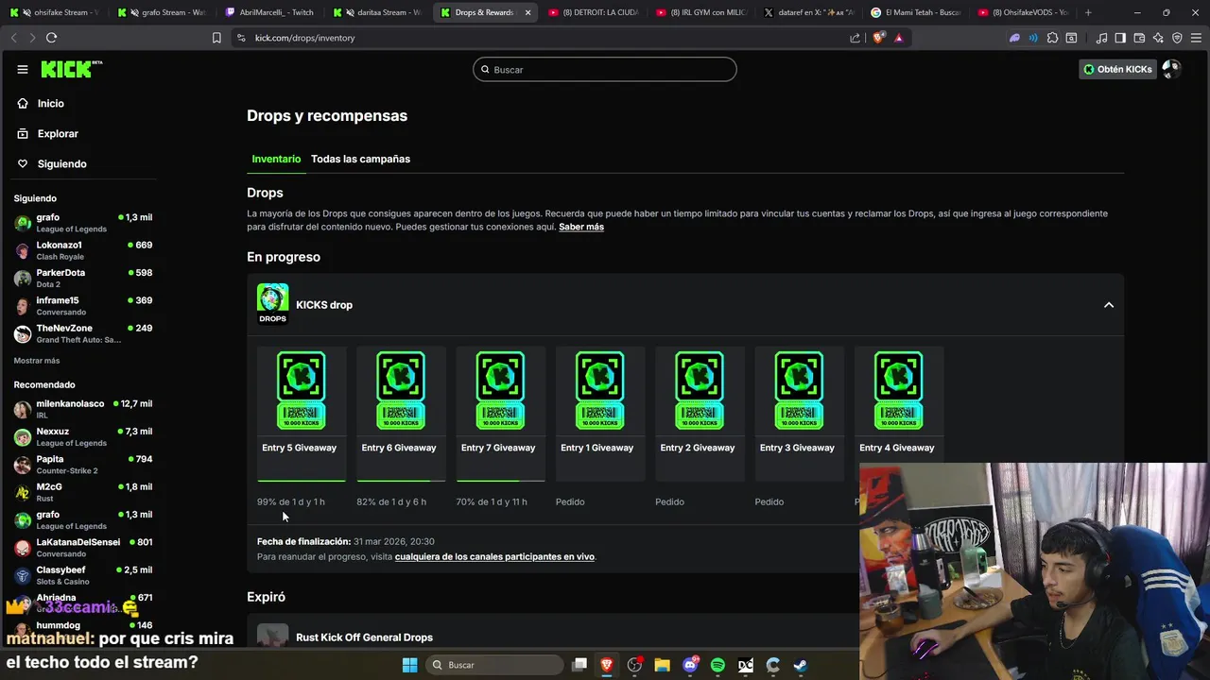Screen dimensions: 1210x680
Task: Open the Brave VPN shield icon
Action: [x=1177, y=38]
